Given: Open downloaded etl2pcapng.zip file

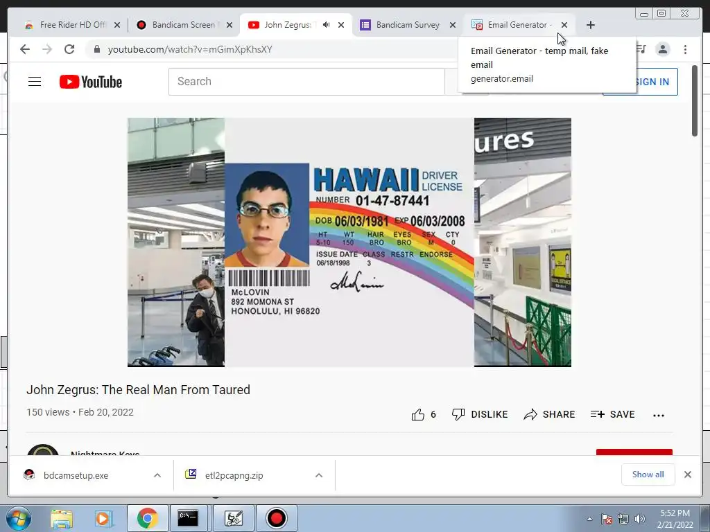Looking at the screenshot, I should click(x=234, y=475).
